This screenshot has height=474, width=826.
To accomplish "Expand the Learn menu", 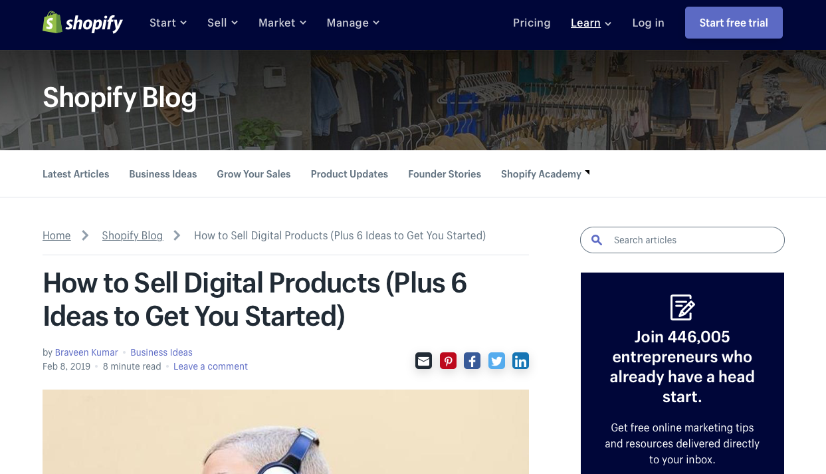I will pos(591,23).
